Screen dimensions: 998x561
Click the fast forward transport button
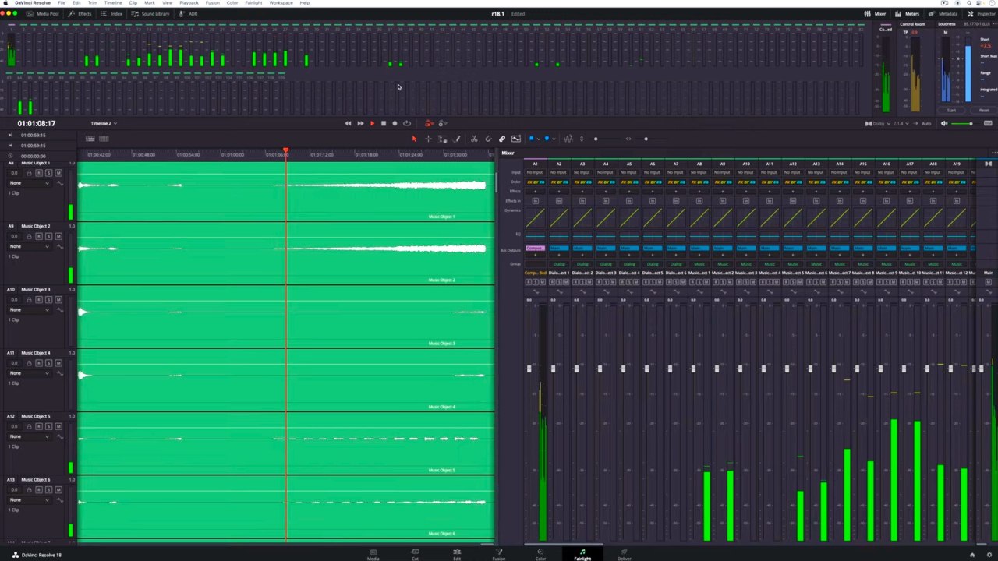pos(359,123)
